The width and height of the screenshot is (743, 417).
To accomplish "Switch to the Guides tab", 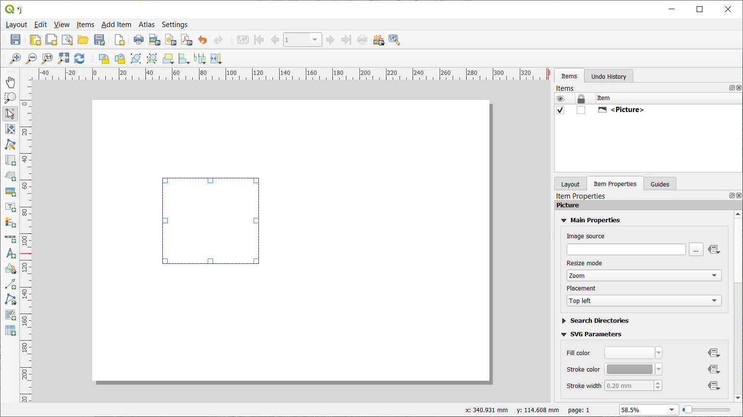I will [660, 184].
